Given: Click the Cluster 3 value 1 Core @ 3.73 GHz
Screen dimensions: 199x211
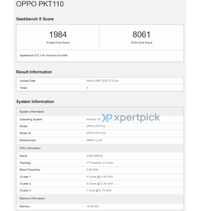Looking at the screenshot, I should 99,190.
